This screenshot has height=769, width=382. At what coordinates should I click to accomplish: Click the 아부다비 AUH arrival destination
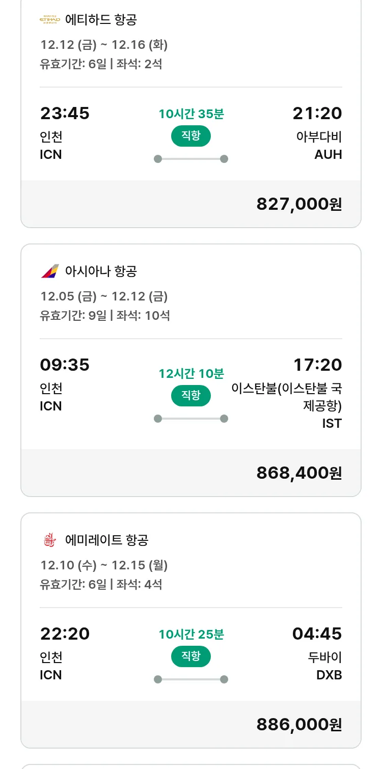tap(319, 145)
